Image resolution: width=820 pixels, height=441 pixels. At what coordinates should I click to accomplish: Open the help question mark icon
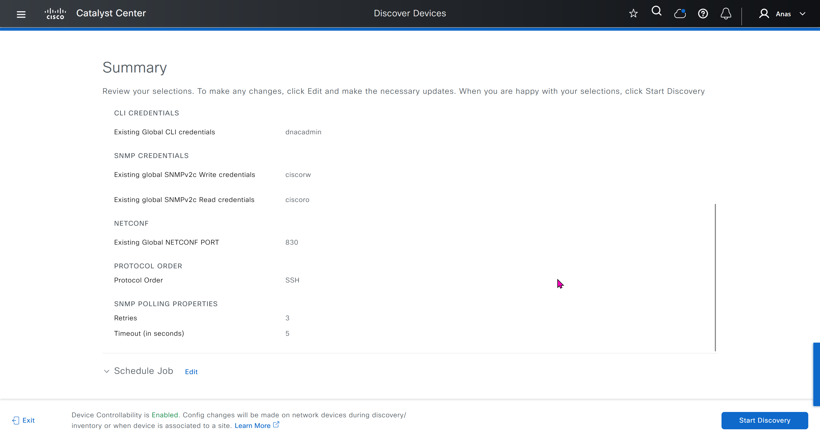(x=703, y=14)
